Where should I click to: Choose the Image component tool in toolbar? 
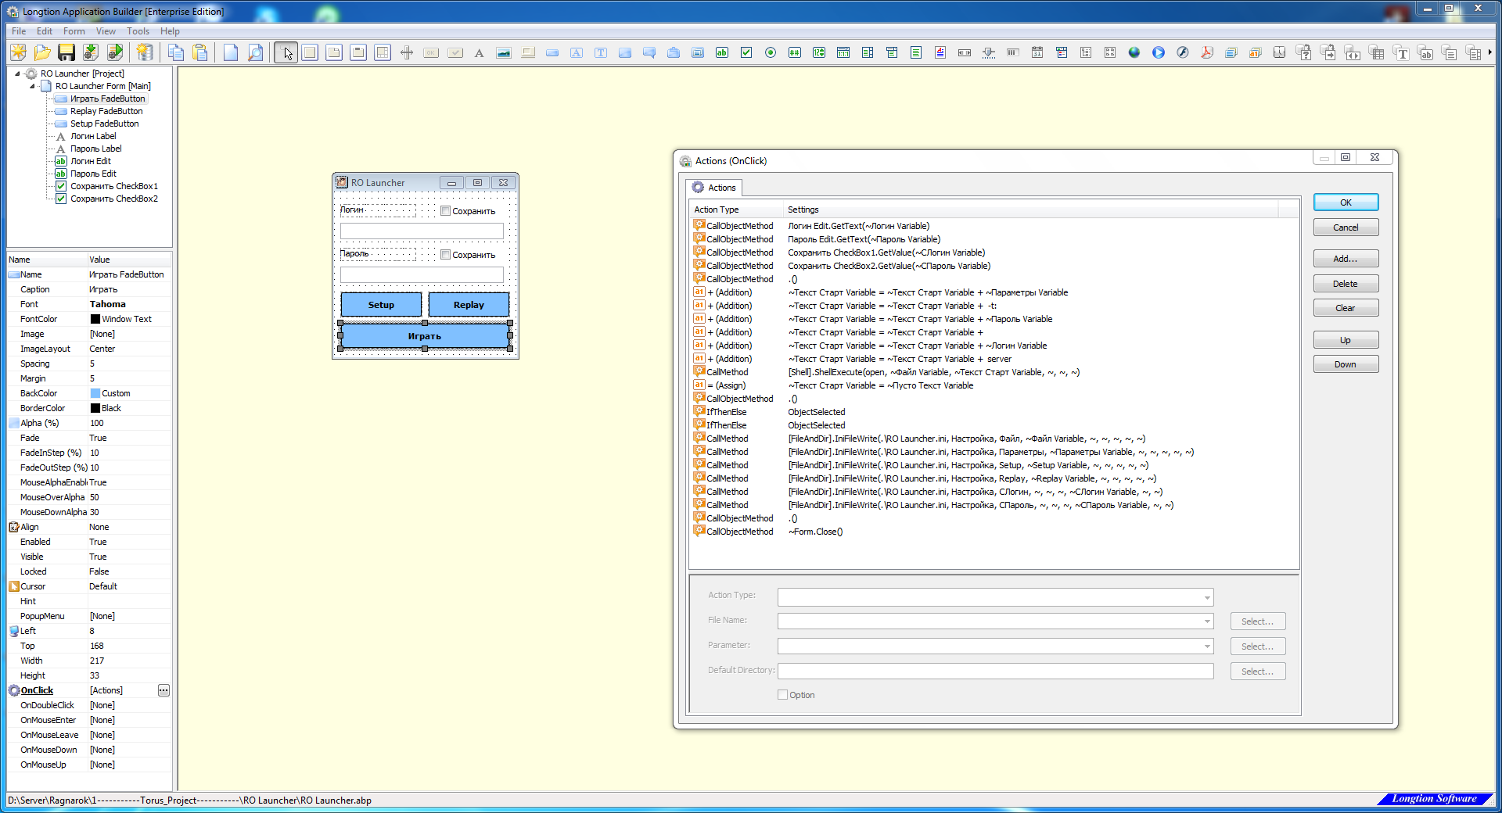coord(504,53)
